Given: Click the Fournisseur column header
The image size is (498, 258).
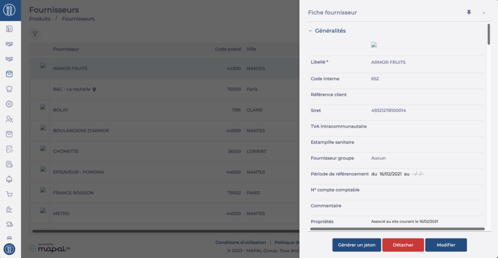Looking at the screenshot, I should (66, 49).
